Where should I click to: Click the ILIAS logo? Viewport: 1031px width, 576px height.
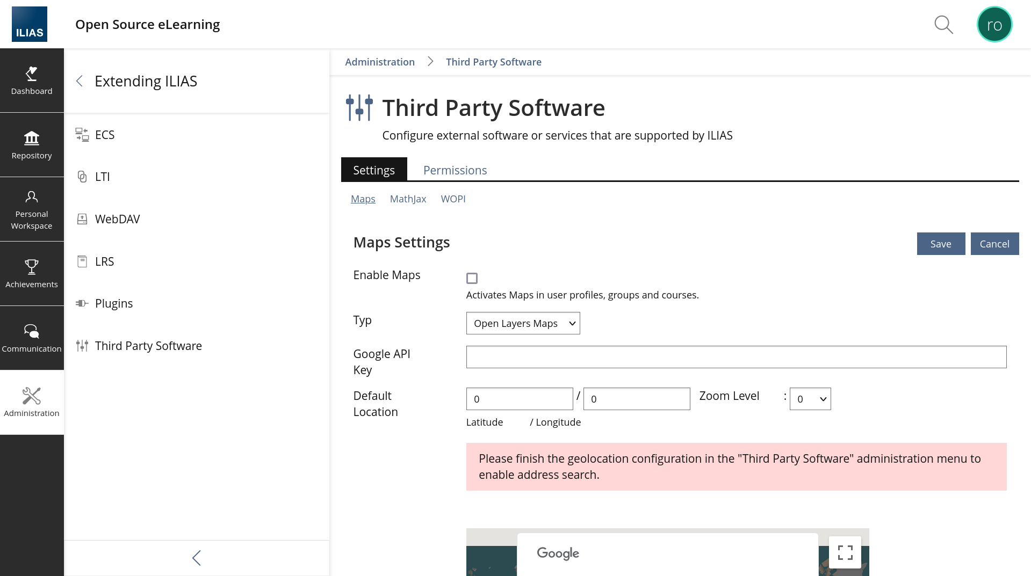[x=30, y=24]
